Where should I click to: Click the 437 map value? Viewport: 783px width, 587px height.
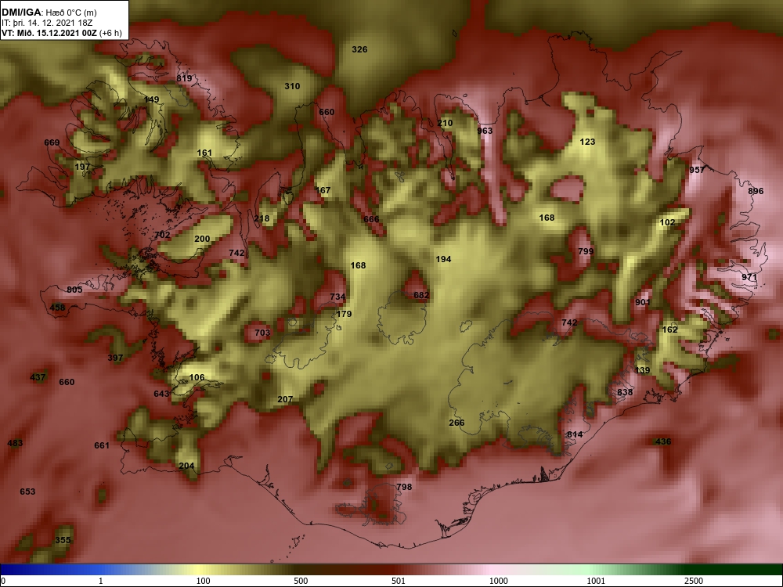click(38, 377)
